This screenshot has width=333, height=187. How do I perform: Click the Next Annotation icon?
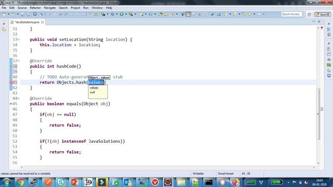[x=225, y=14]
